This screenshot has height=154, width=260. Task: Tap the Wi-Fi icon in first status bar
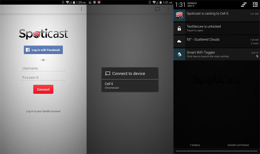coord(68,2)
